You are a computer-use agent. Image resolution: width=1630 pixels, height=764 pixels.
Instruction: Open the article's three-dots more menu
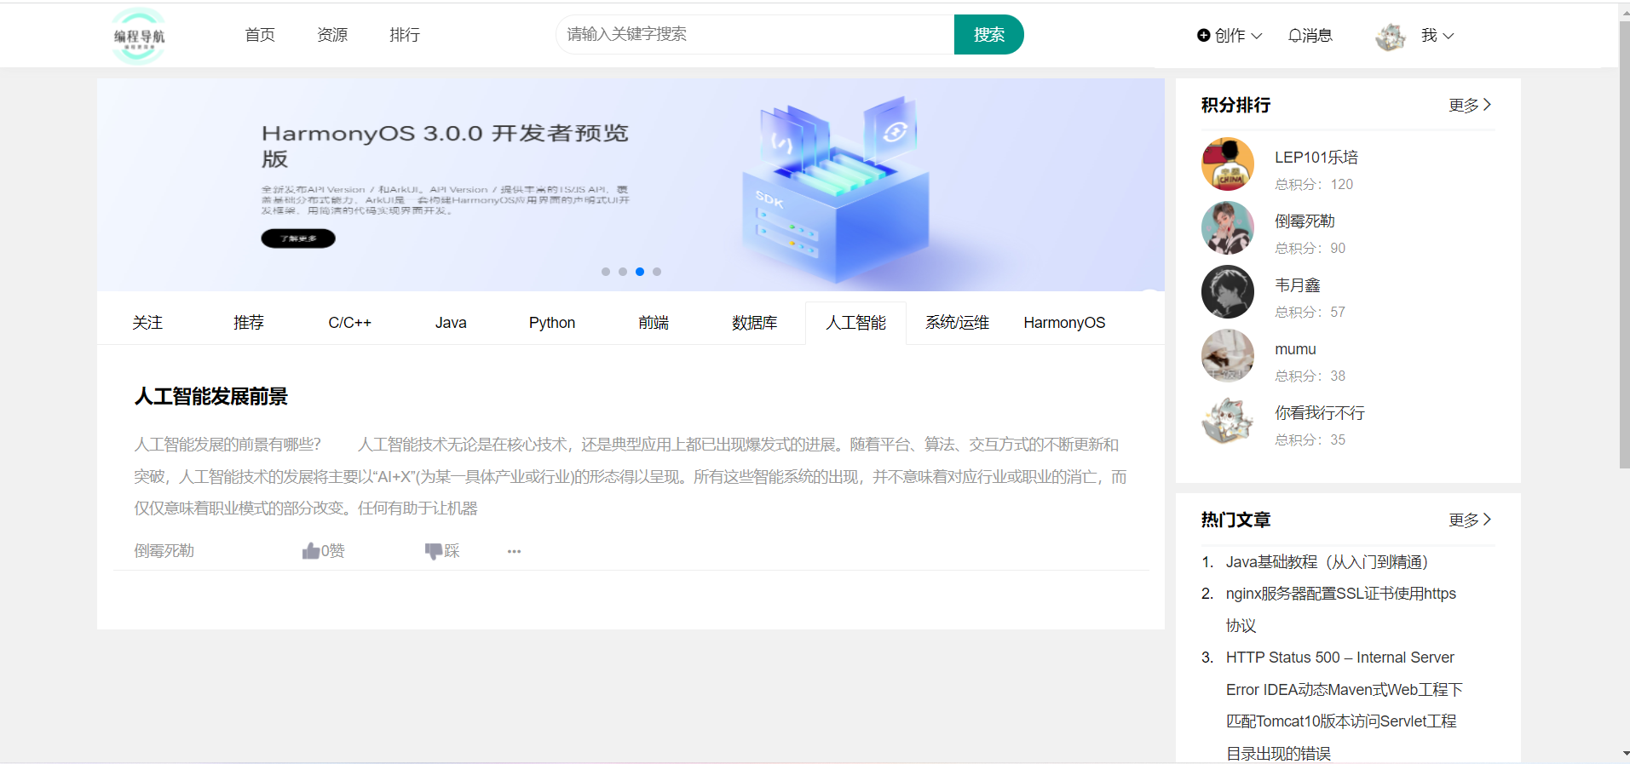pos(514,551)
